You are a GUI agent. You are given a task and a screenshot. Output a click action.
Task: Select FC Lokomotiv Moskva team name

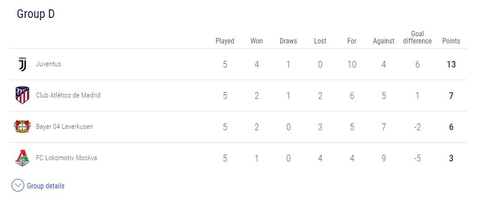coord(66,158)
